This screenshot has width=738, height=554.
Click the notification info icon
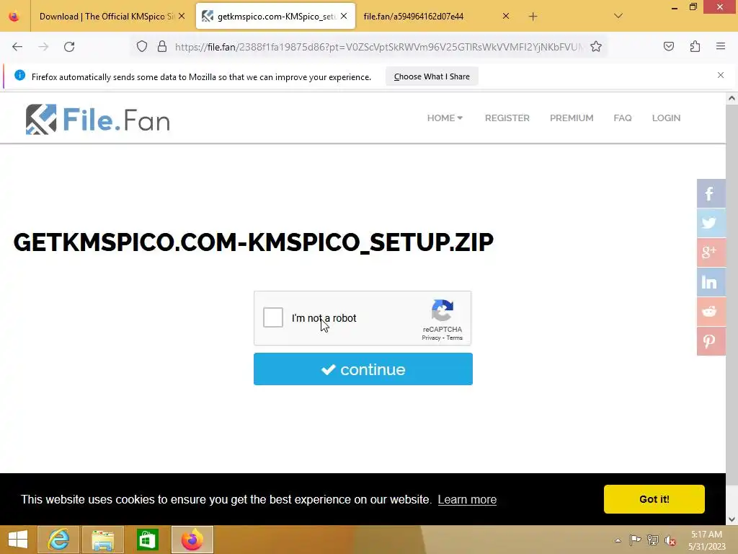[19, 75]
